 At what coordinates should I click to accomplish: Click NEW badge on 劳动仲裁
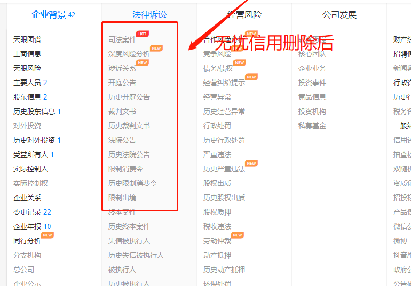tap(238, 235)
